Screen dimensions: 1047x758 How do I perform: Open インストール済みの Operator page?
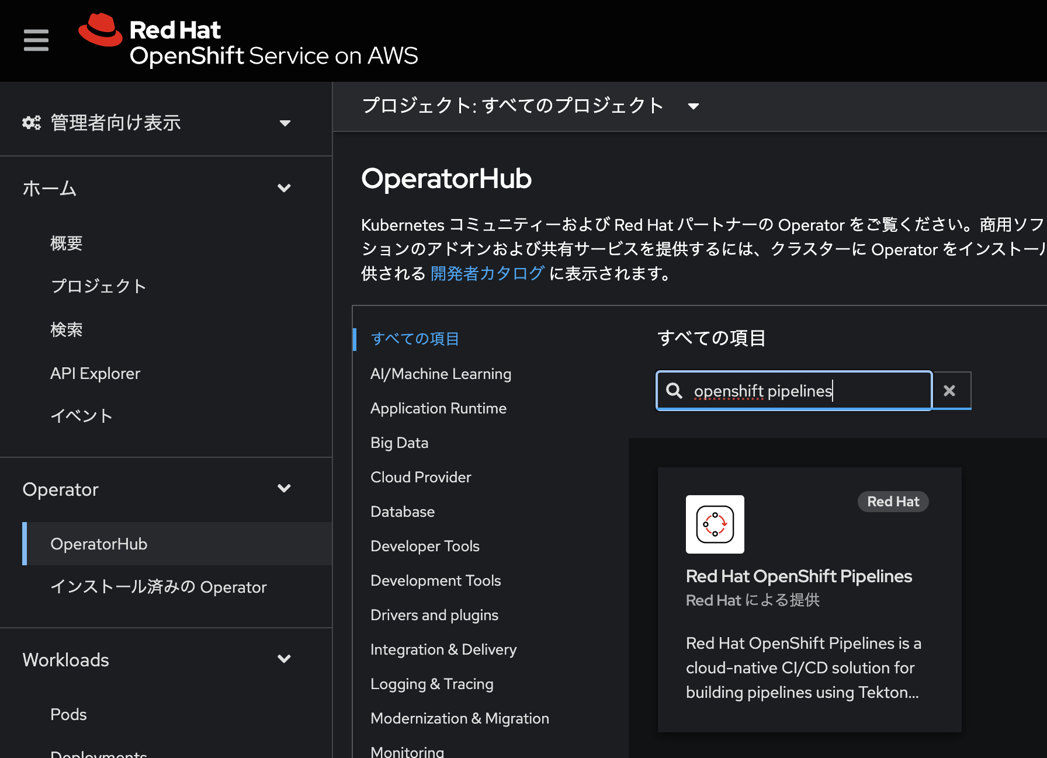pos(158,587)
